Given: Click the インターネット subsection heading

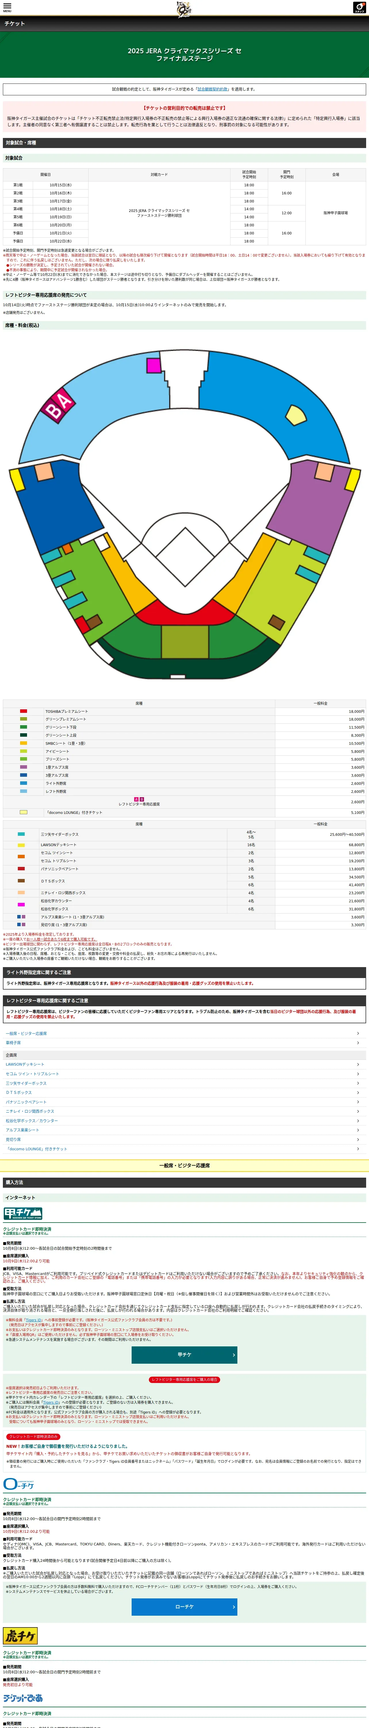Looking at the screenshot, I should click(184, 1198).
